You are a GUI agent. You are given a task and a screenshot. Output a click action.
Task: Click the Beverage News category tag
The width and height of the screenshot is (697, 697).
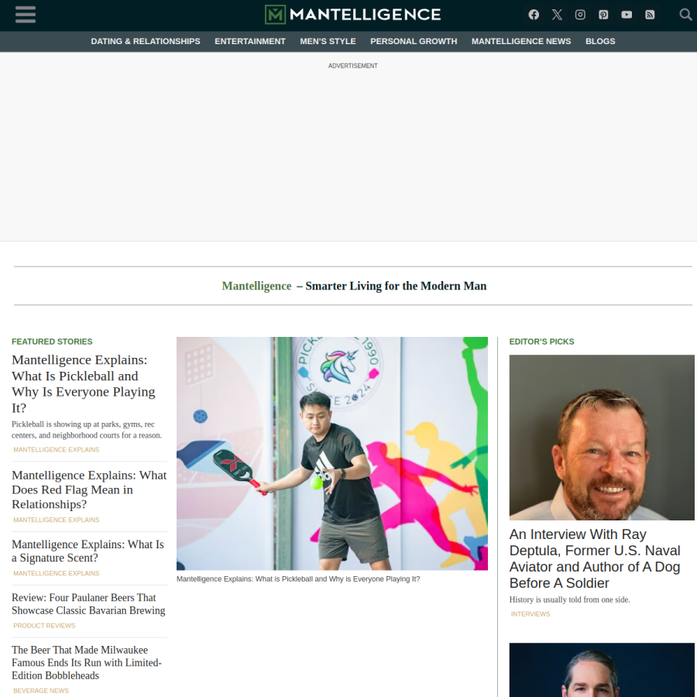(x=41, y=690)
